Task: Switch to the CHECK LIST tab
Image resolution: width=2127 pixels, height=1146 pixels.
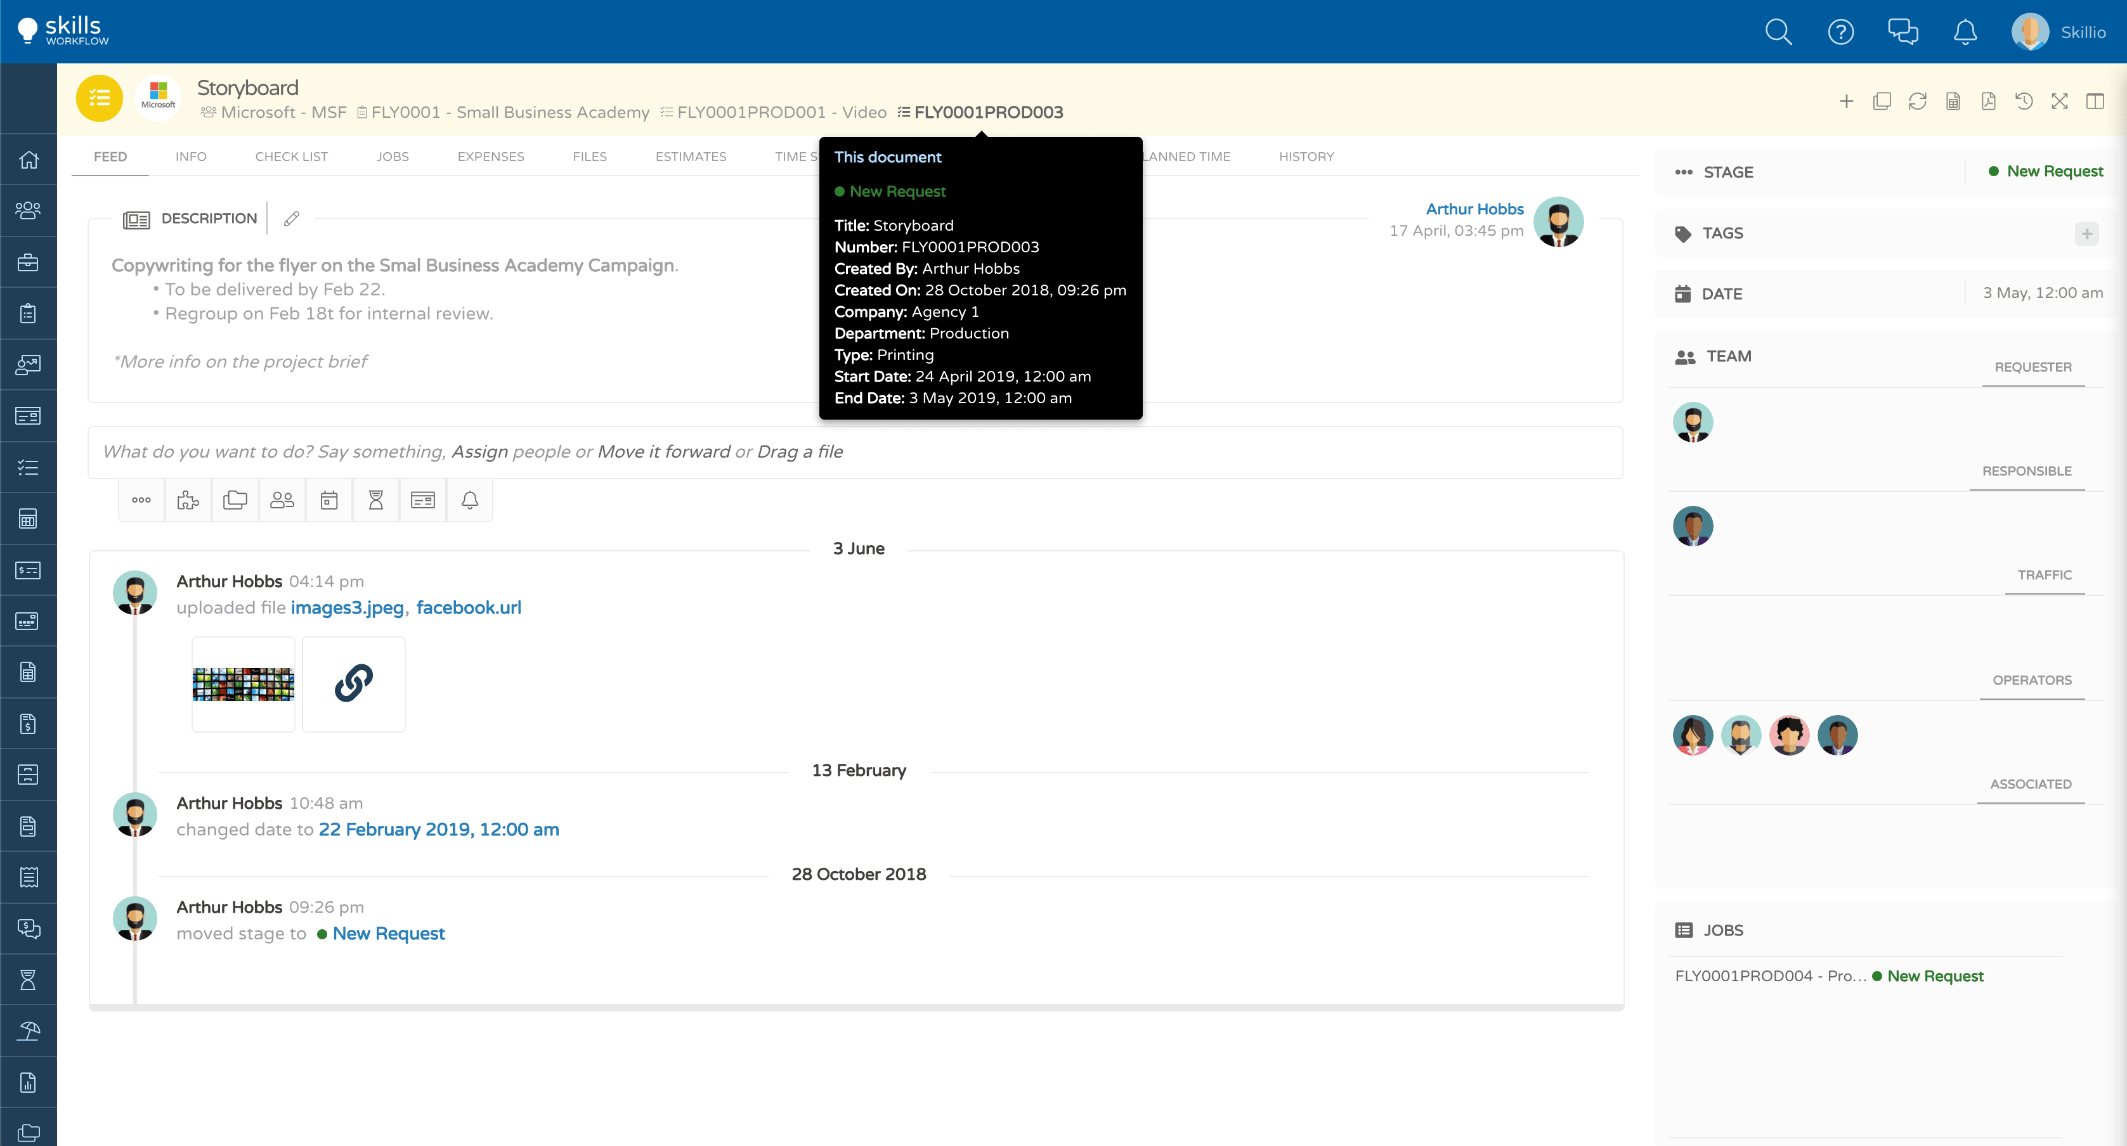Action: coord(290,157)
